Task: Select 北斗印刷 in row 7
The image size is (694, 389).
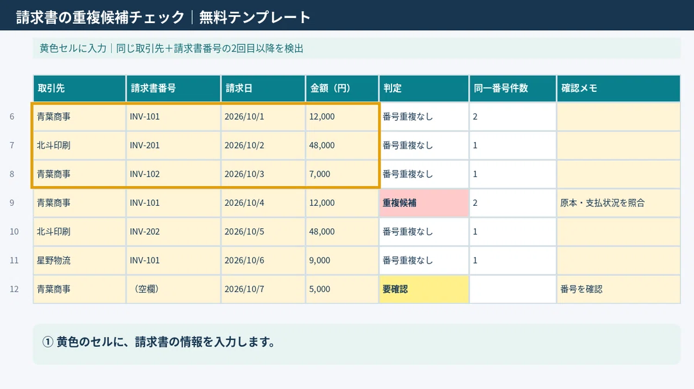Action: point(79,146)
